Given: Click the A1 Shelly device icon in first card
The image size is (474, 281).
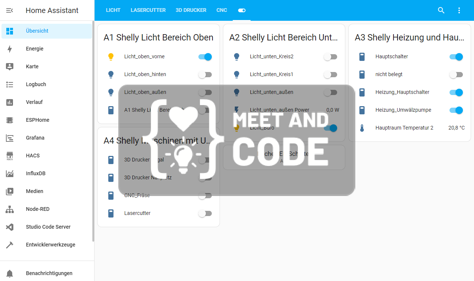Looking at the screenshot, I should 111,110.
